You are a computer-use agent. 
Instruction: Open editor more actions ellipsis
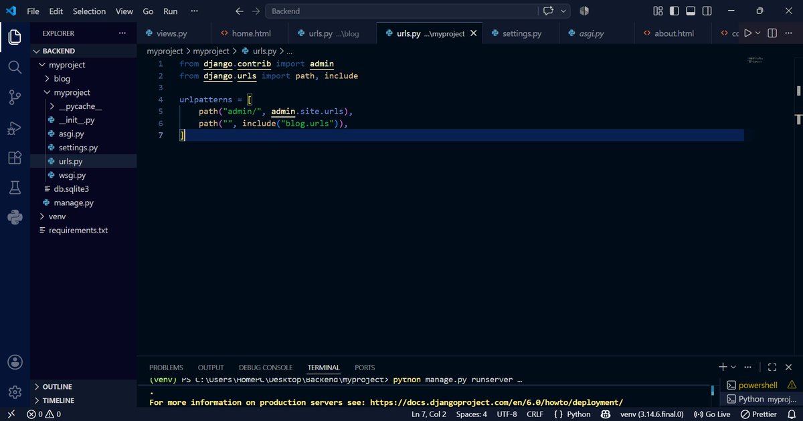pyautogui.click(x=789, y=33)
